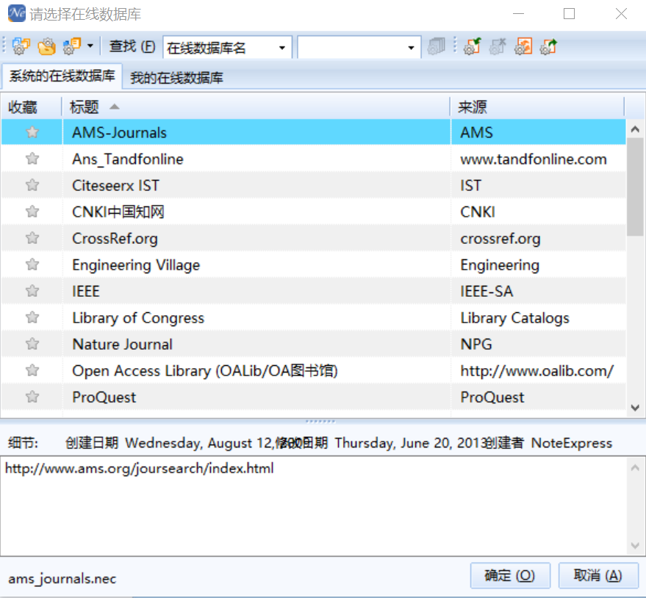Switch to 系统的在线数据库 tab
646x598 pixels.
click(x=62, y=76)
